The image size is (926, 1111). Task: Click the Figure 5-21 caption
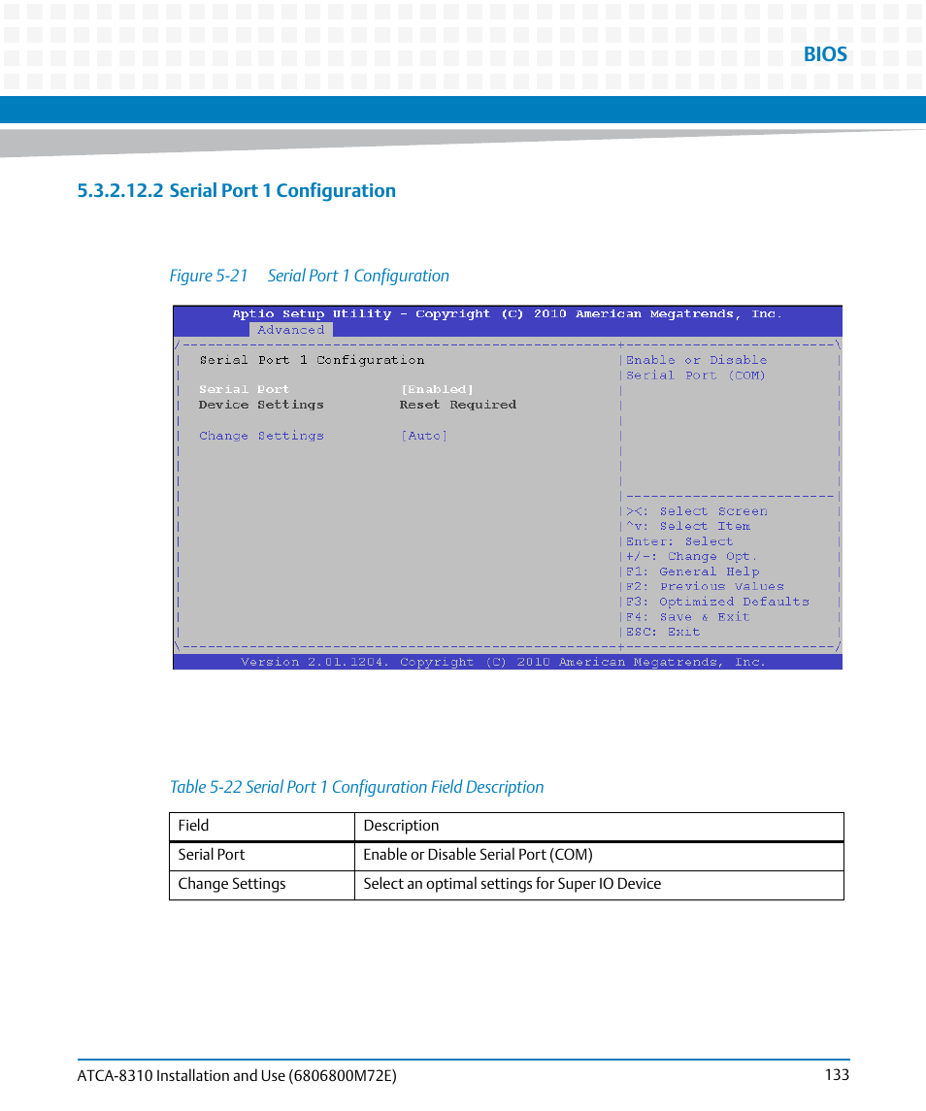click(x=309, y=276)
